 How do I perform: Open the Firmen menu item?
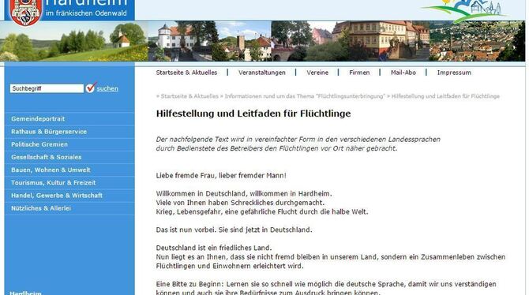[x=359, y=73]
